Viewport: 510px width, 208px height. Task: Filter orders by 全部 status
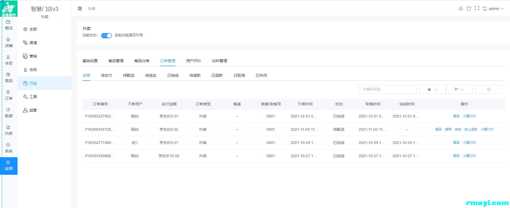click(x=86, y=75)
